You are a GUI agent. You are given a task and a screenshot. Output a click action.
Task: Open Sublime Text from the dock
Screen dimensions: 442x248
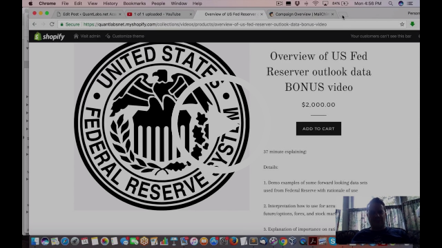point(253,241)
